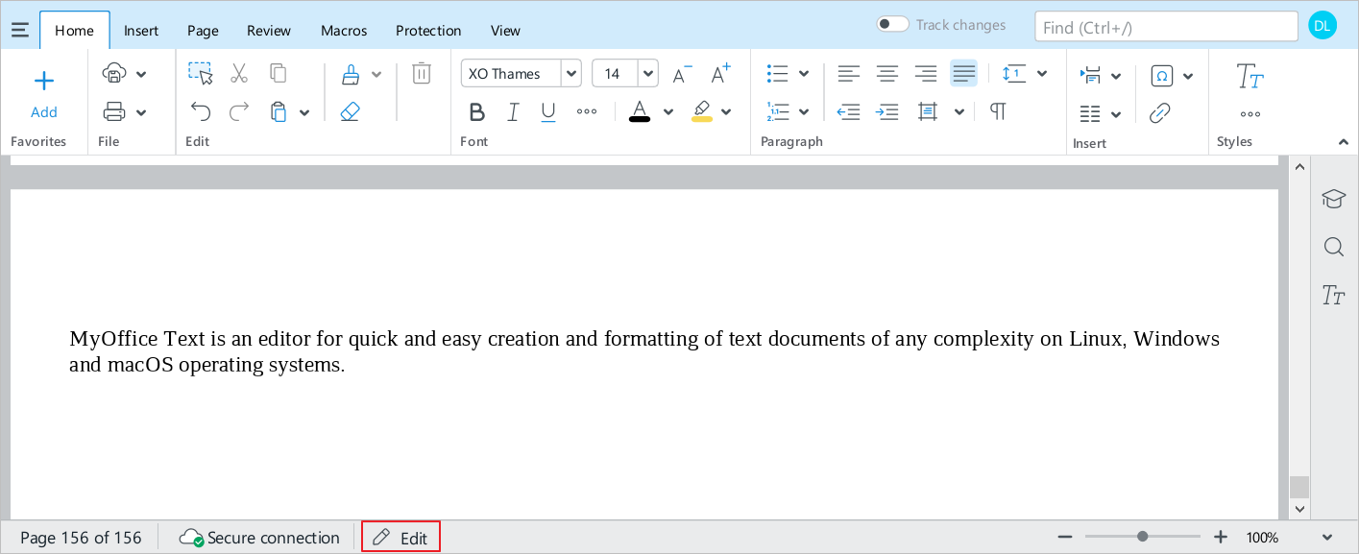Open the sidebar Tt styles panel

(1333, 295)
